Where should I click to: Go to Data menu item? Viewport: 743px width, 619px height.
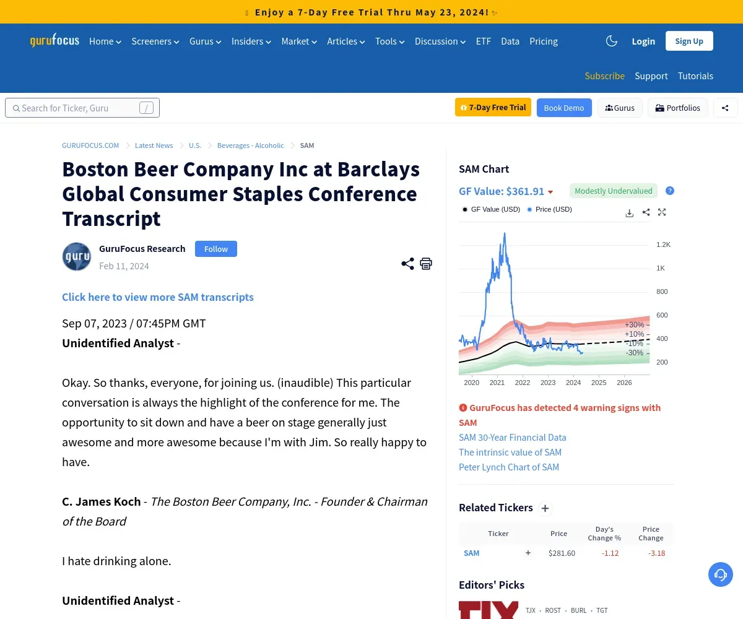click(x=510, y=41)
